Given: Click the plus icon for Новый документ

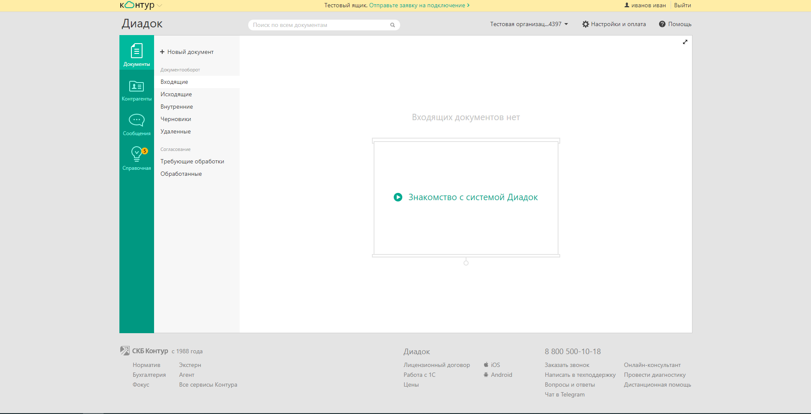Looking at the screenshot, I should click(x=162, y=52).
